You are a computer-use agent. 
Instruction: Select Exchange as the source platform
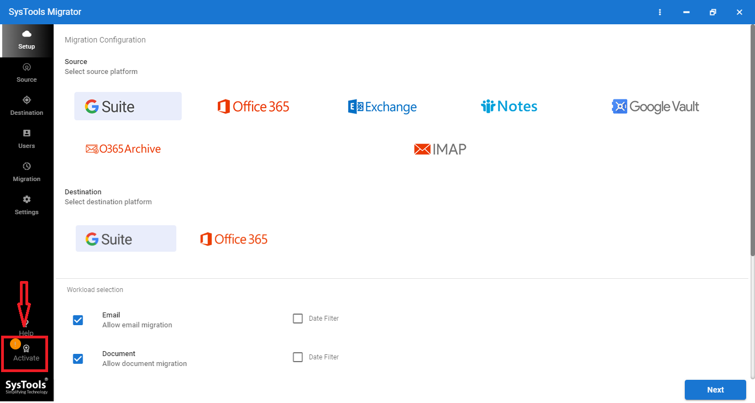tap(382, 106)
